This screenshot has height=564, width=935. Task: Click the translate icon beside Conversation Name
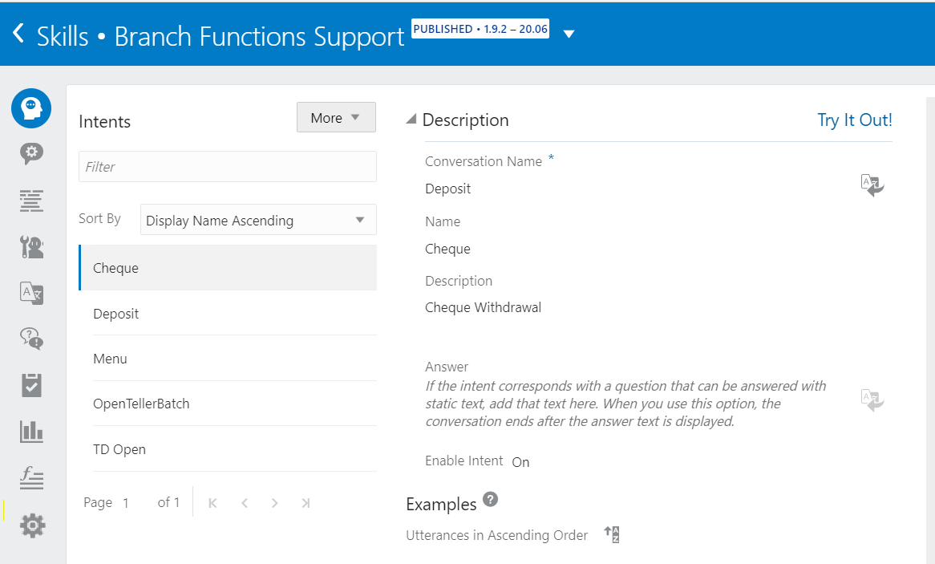[872, 185]
